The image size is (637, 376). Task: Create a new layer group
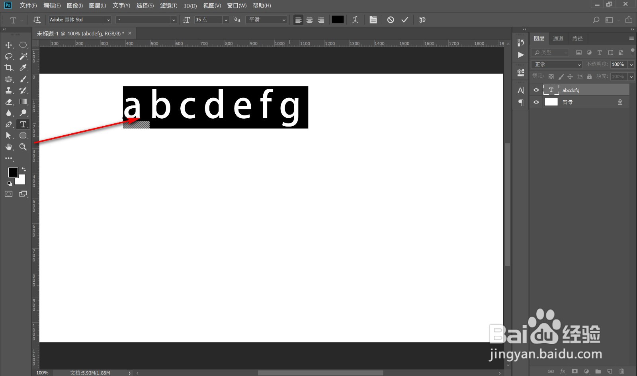pyautogui.click(x=598, y=371)
